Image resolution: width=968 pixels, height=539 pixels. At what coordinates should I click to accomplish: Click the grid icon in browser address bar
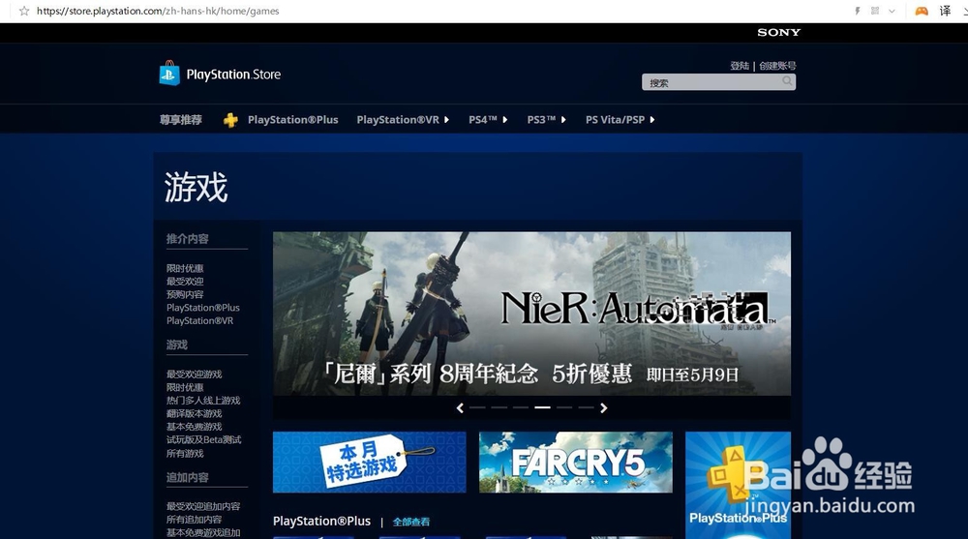coord(875,11)
